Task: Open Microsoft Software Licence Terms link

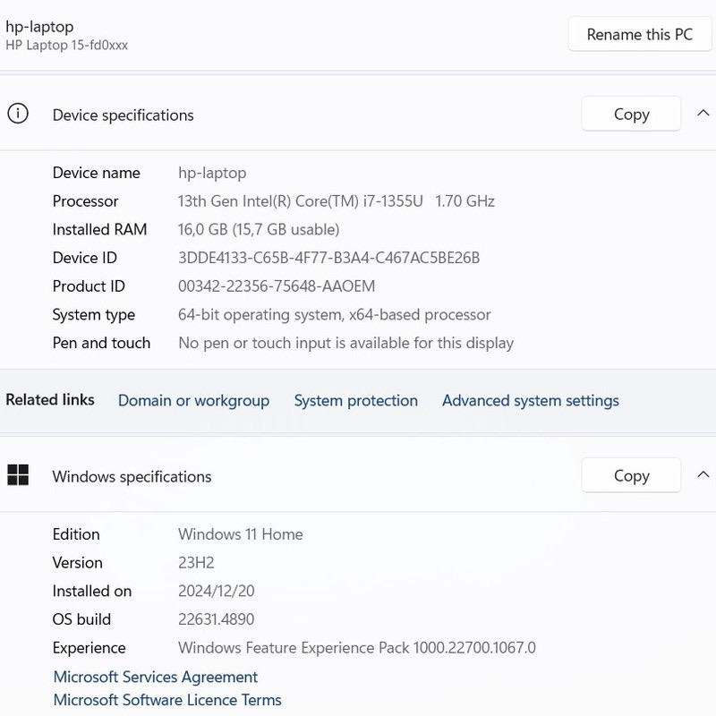Action: tap(167, 700)
